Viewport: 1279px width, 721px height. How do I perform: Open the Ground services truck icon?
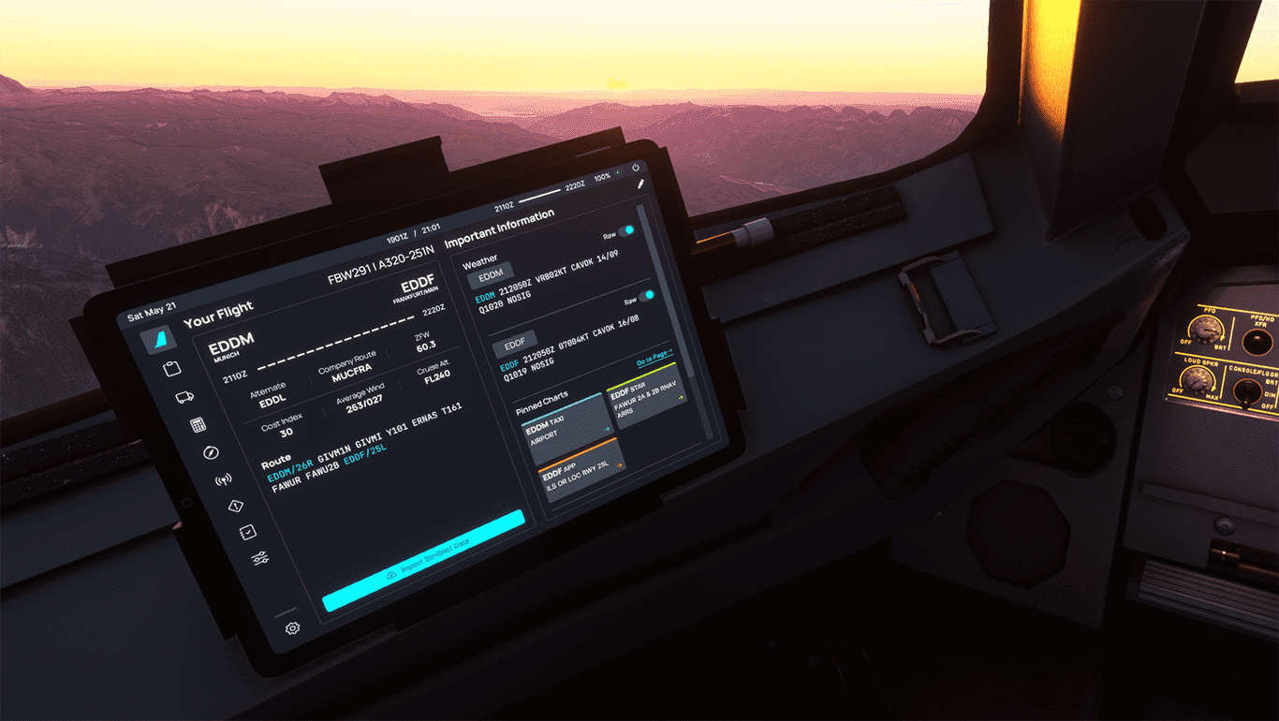pos(184,397)
